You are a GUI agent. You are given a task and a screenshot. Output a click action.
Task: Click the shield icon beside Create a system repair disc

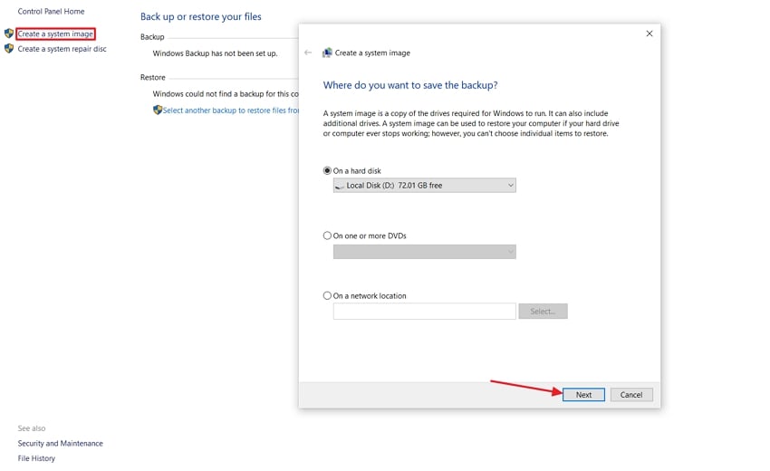[x=9, y=49]
